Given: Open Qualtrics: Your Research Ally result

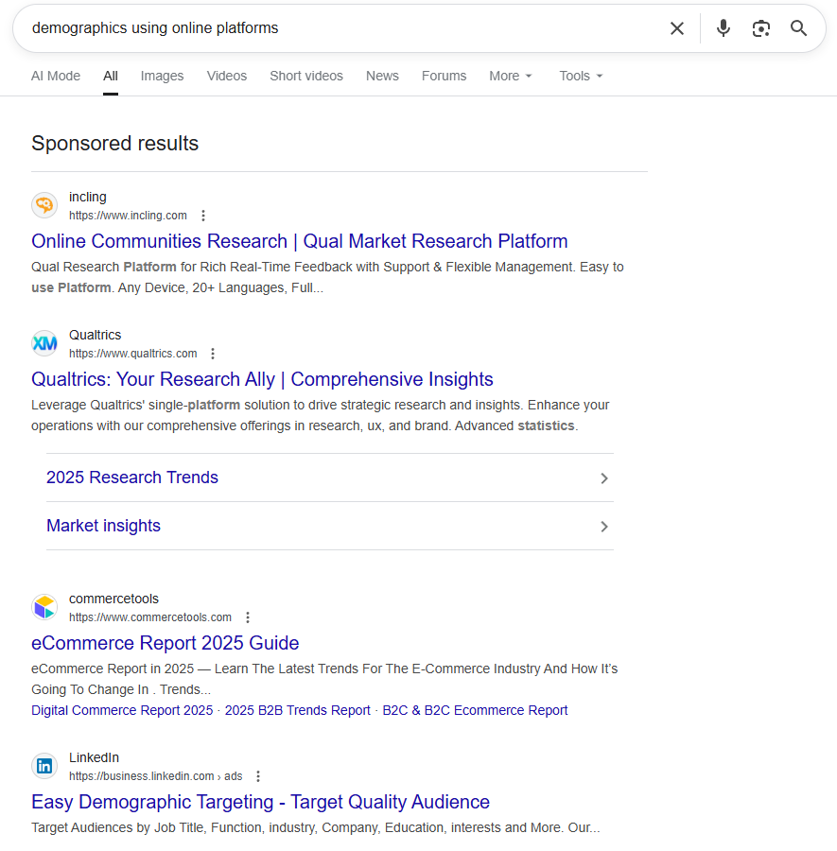Looking at the screenshot, I should click(x=262, y=379).
